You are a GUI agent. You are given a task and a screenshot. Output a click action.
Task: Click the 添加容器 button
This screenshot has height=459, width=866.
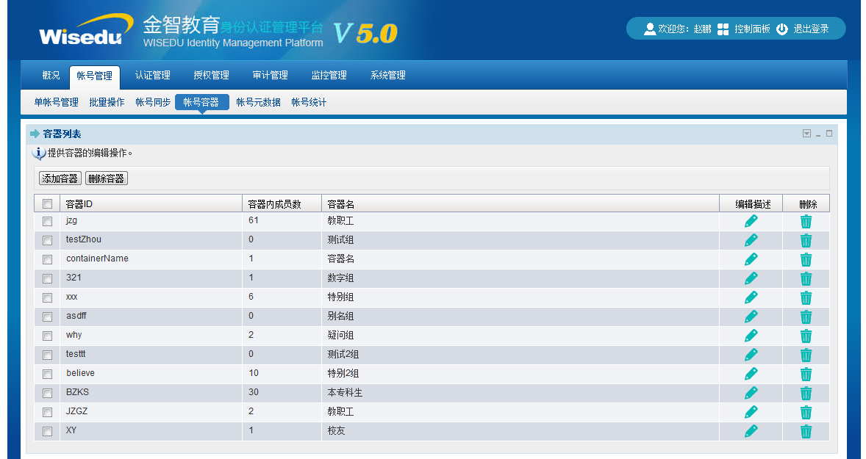pyautogui.click(x=60, y=178)
